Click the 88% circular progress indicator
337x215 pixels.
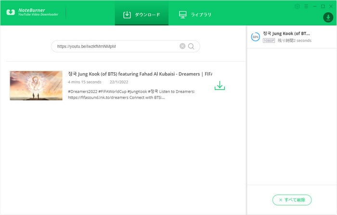(255, 37)
